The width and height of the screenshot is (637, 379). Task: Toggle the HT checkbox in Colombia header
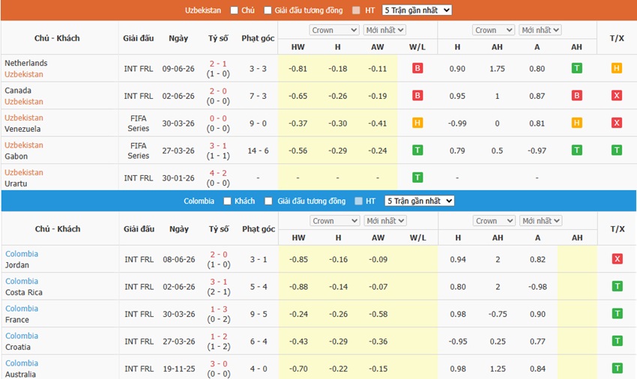(x=358, y=201)
